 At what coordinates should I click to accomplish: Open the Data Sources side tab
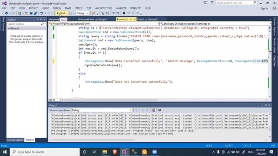click(x=3, y=24)
